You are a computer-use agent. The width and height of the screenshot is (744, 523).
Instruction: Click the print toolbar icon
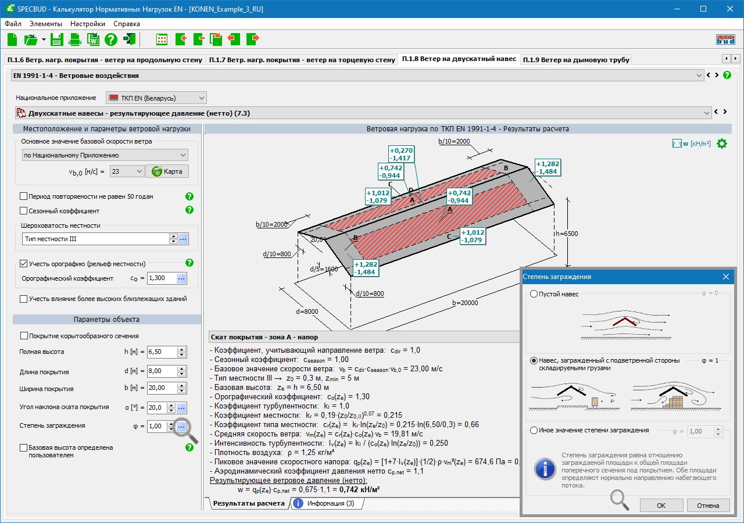(x=75, y=40)
